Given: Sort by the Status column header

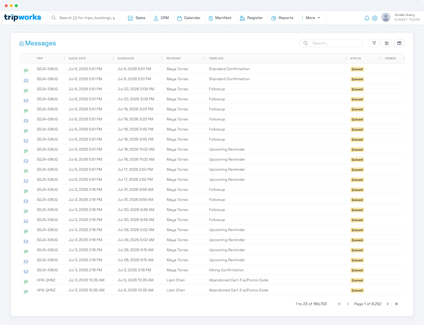Looking at the screenshot, I should click(x=356, y=58).
